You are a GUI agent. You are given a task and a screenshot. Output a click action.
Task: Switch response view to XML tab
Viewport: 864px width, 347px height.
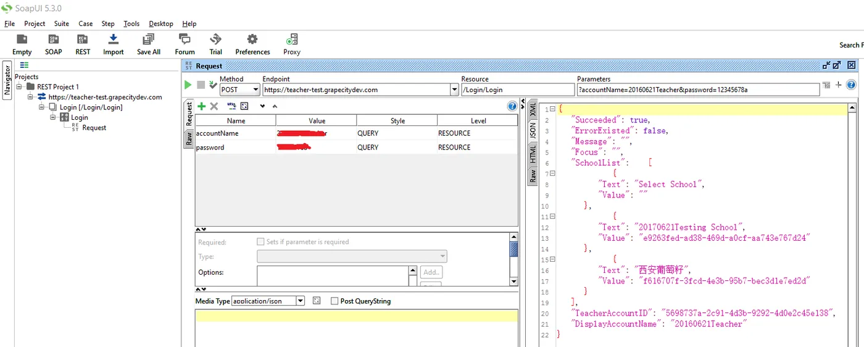(x=533, y=109)
